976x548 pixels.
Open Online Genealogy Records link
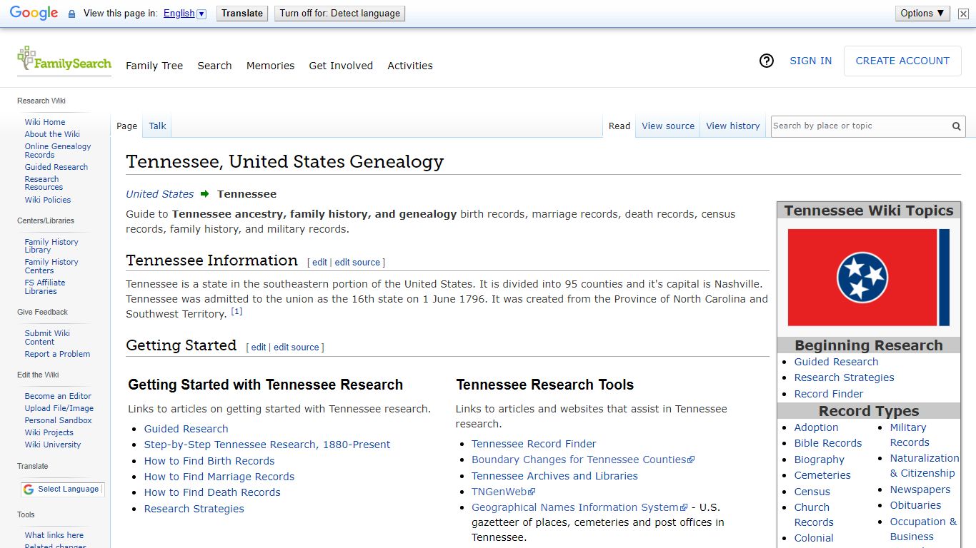pos(58,151)
